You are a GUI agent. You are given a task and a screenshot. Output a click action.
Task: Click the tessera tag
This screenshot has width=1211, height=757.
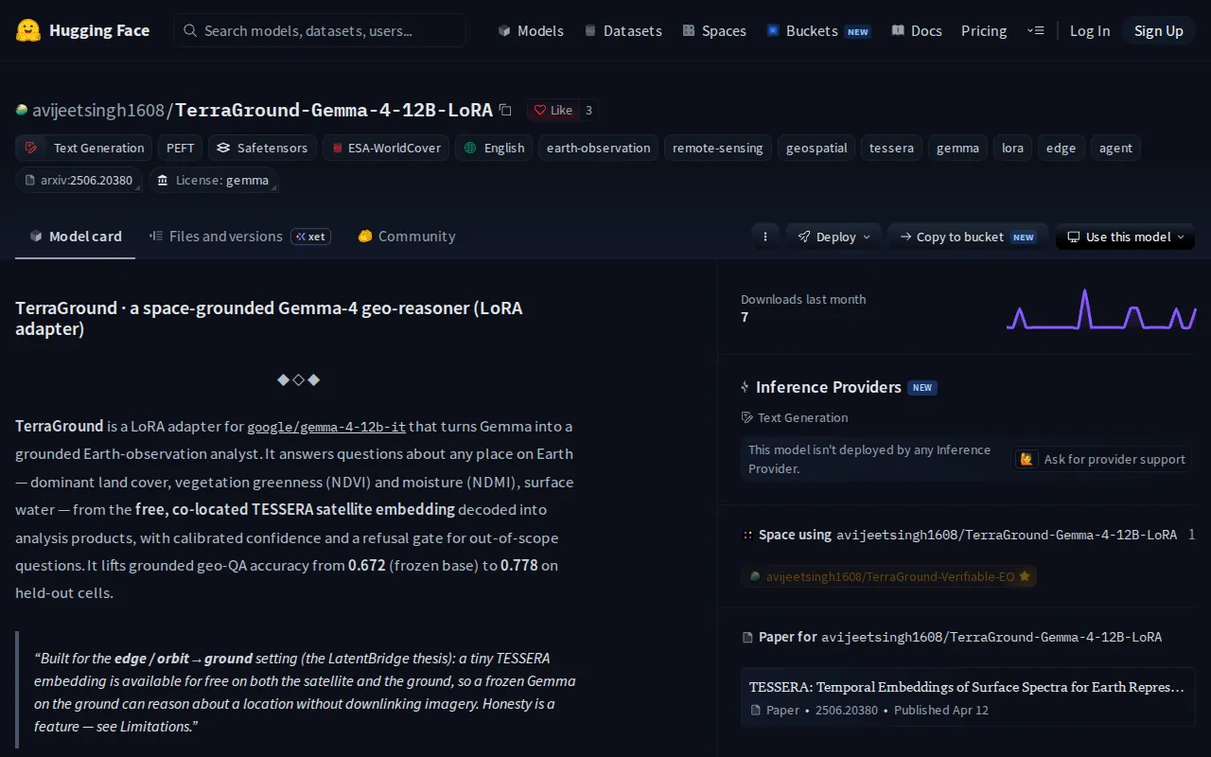point(891,148)
